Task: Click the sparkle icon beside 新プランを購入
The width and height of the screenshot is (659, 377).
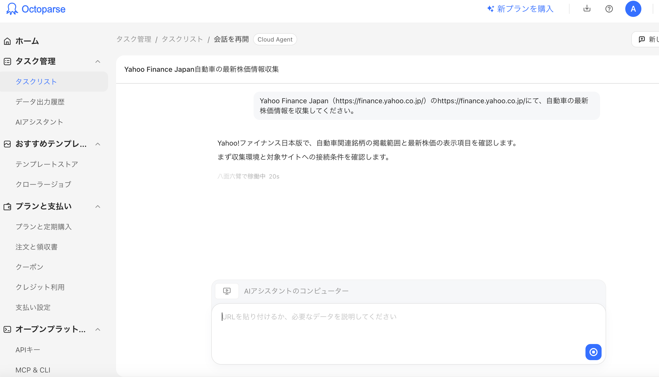Action: [x=490, y=9]
